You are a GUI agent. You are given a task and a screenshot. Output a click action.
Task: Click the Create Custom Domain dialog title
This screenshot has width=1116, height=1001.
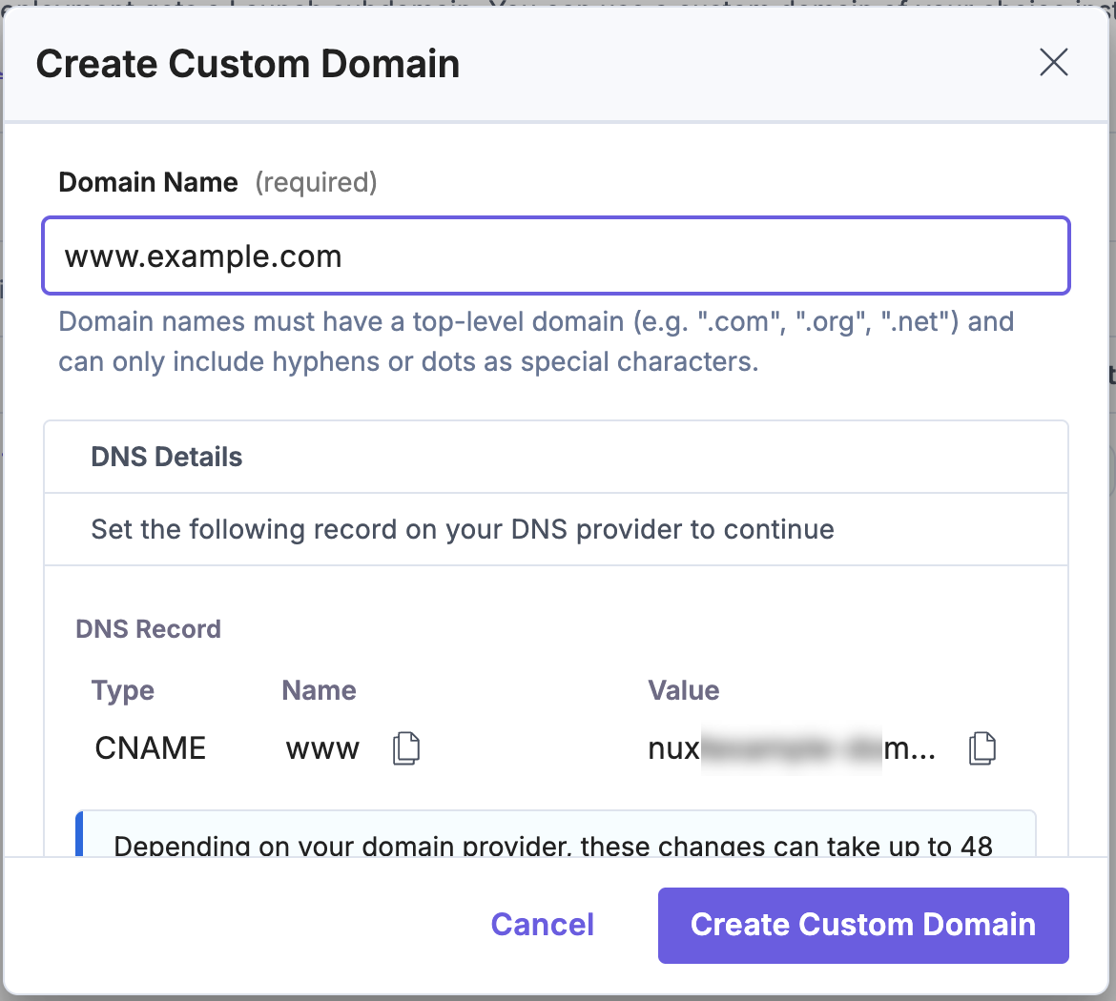(248, 63)
